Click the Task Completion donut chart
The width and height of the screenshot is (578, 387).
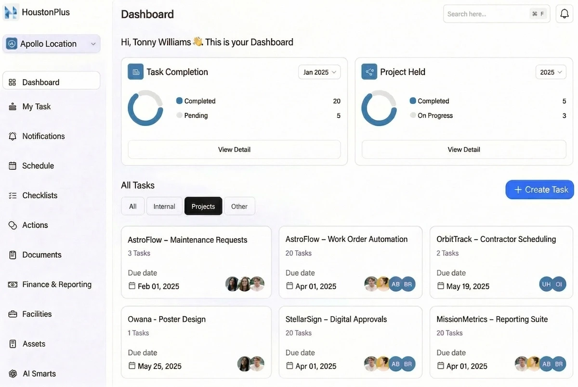tap(145, 108)
